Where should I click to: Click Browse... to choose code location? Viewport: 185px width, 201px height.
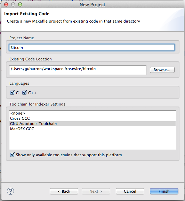click(162, 70)
